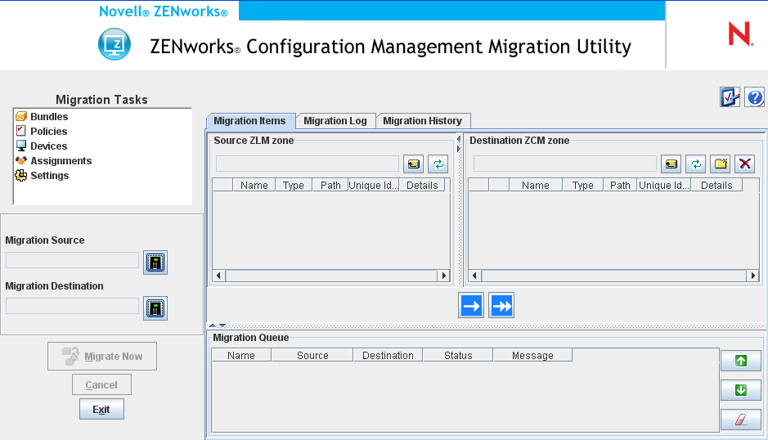Open Migration Destination server login icon
The image size is (768, 440).
coord(155,308)
